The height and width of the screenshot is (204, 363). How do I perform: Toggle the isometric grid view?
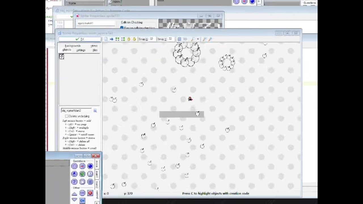tap(185, 39)
